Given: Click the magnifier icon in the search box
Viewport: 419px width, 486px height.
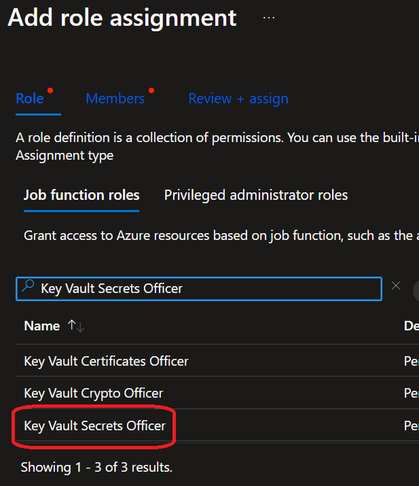Looking at the screenshot, I should tap(28, 288).
